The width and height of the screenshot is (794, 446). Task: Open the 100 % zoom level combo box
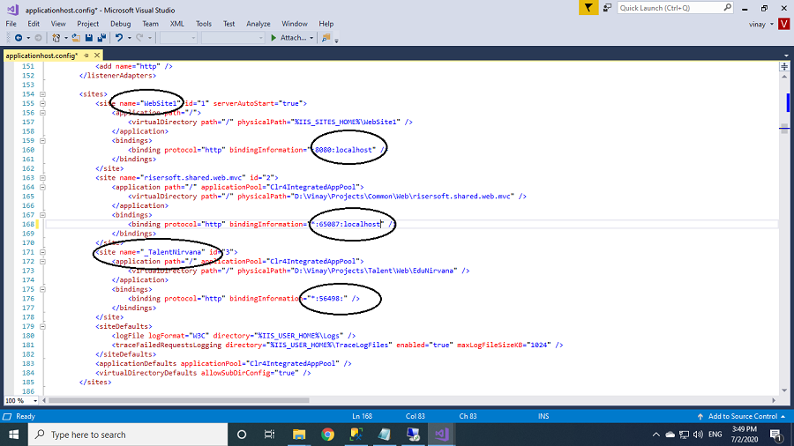[21, 400]
